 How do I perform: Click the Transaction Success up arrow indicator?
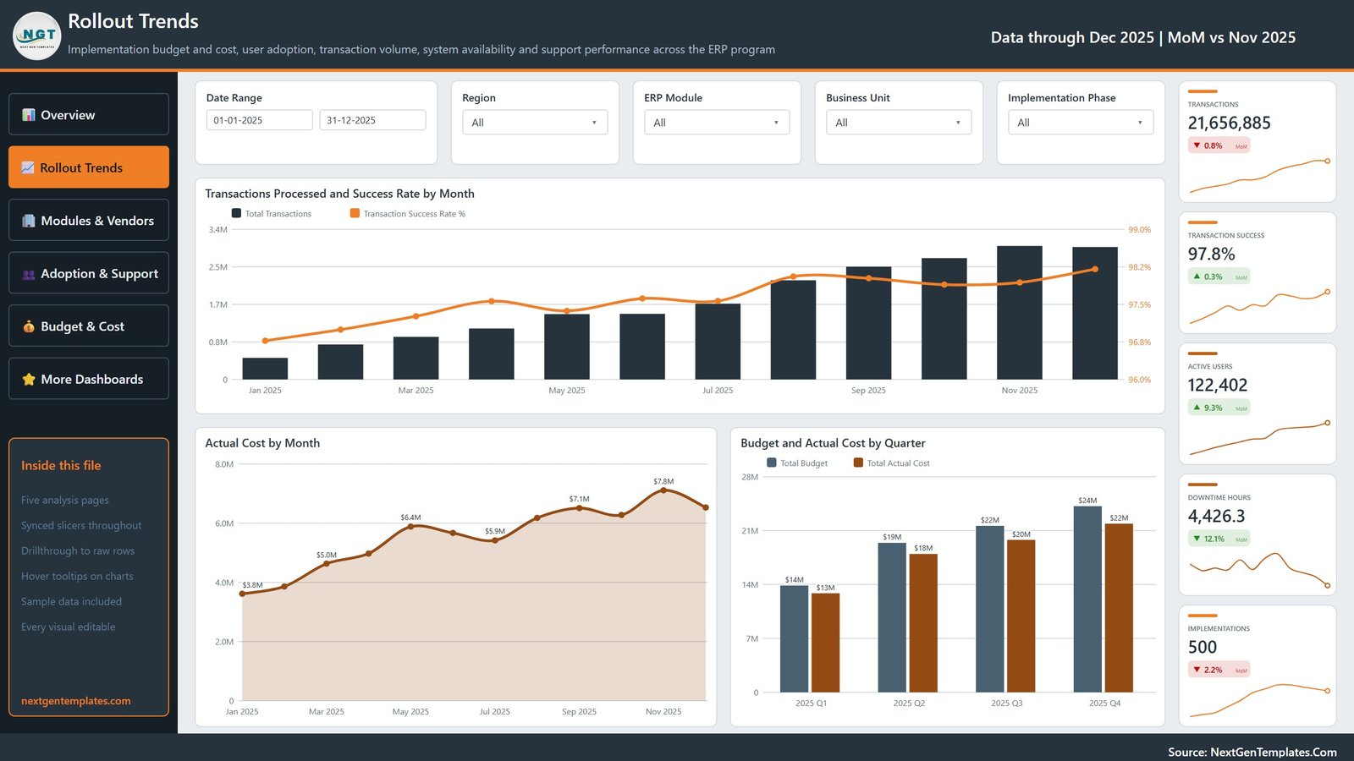point(1197,276)
